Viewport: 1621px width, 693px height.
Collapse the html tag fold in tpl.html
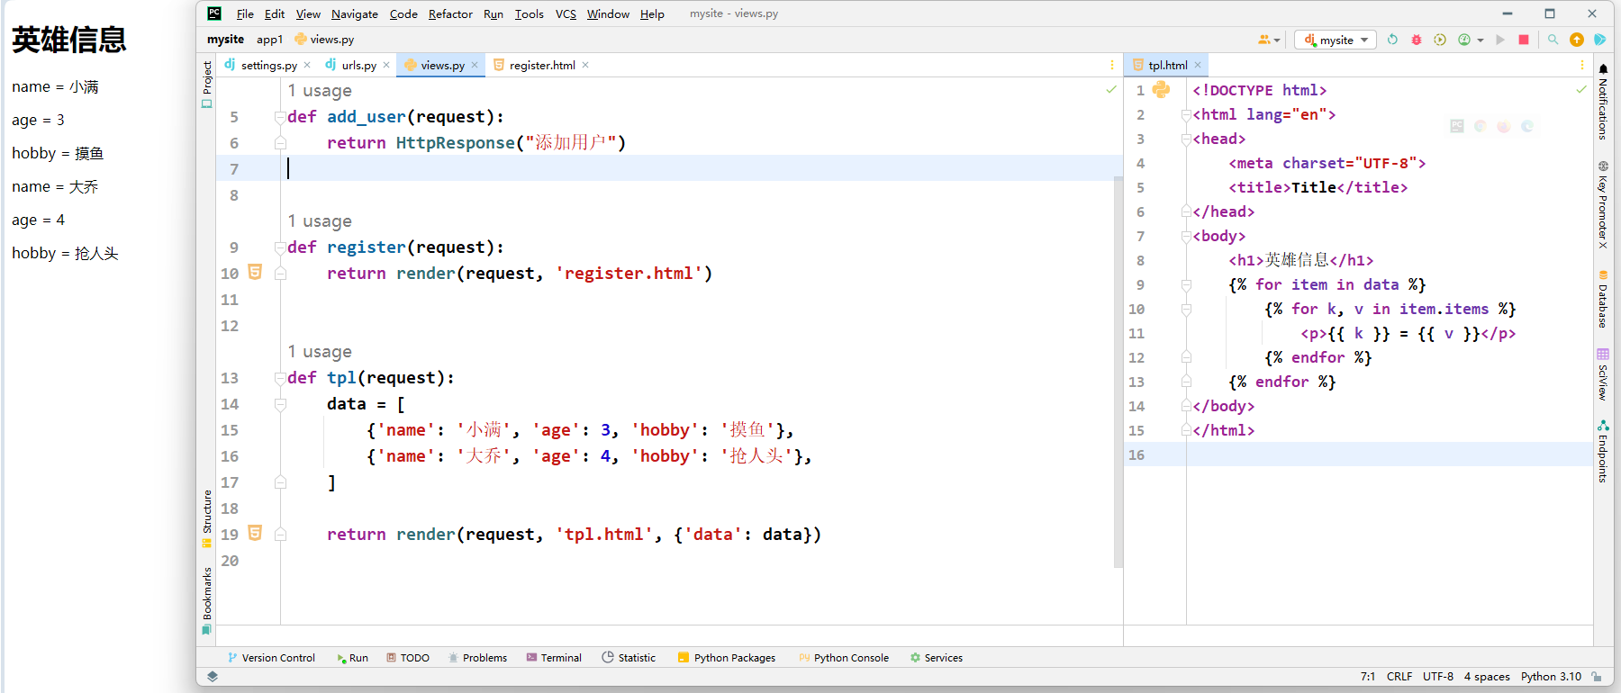(x=1186, y=115)
